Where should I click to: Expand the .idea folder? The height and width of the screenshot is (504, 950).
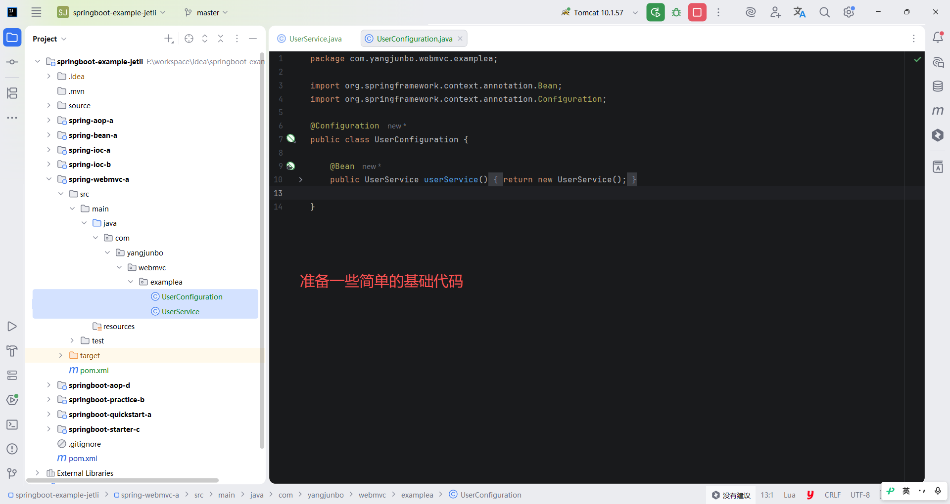coord(48,76)
